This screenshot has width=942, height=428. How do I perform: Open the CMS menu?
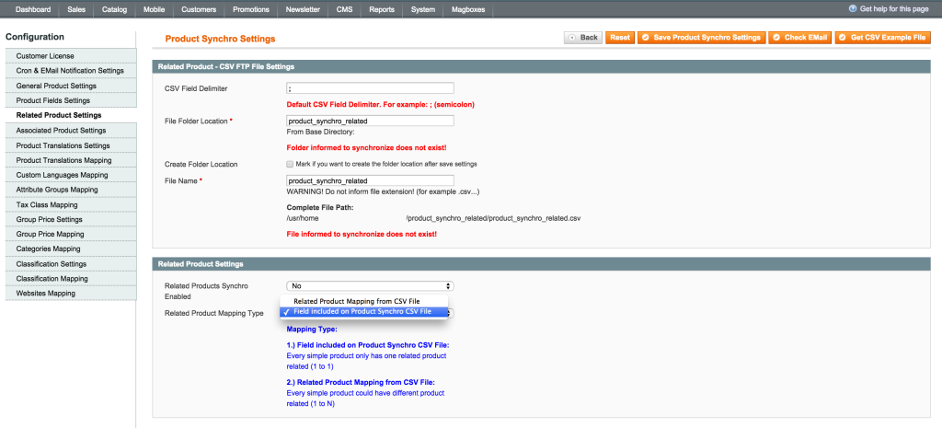345,9
